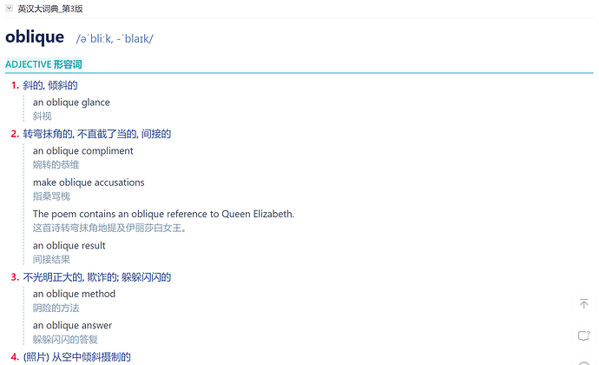Viewport: 599px width, 365px height.
Task: Click the example 'an oblique method'
Action: (74, 294)
